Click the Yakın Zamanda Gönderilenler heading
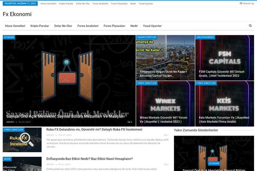Viewport: 257px width, 171px height. tap(196, 130)
